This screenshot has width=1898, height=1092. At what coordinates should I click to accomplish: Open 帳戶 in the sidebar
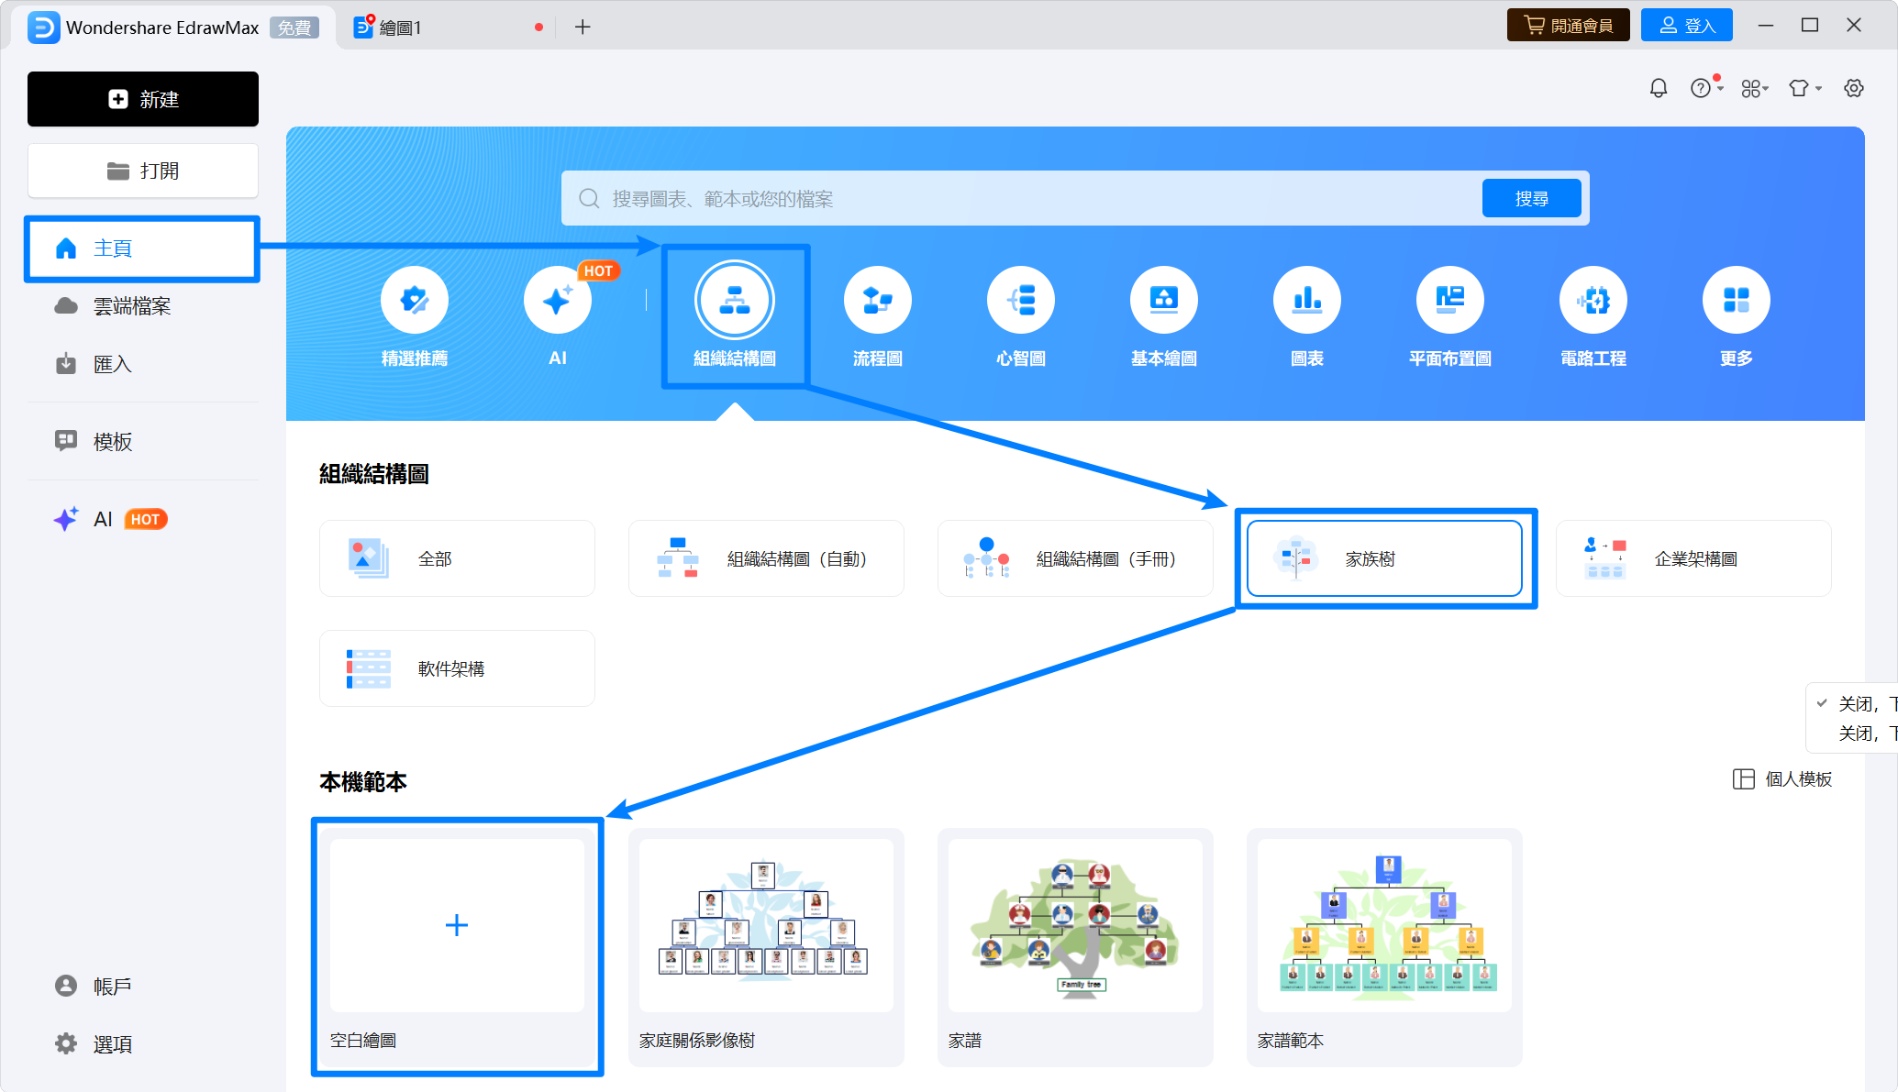(143, 986)
